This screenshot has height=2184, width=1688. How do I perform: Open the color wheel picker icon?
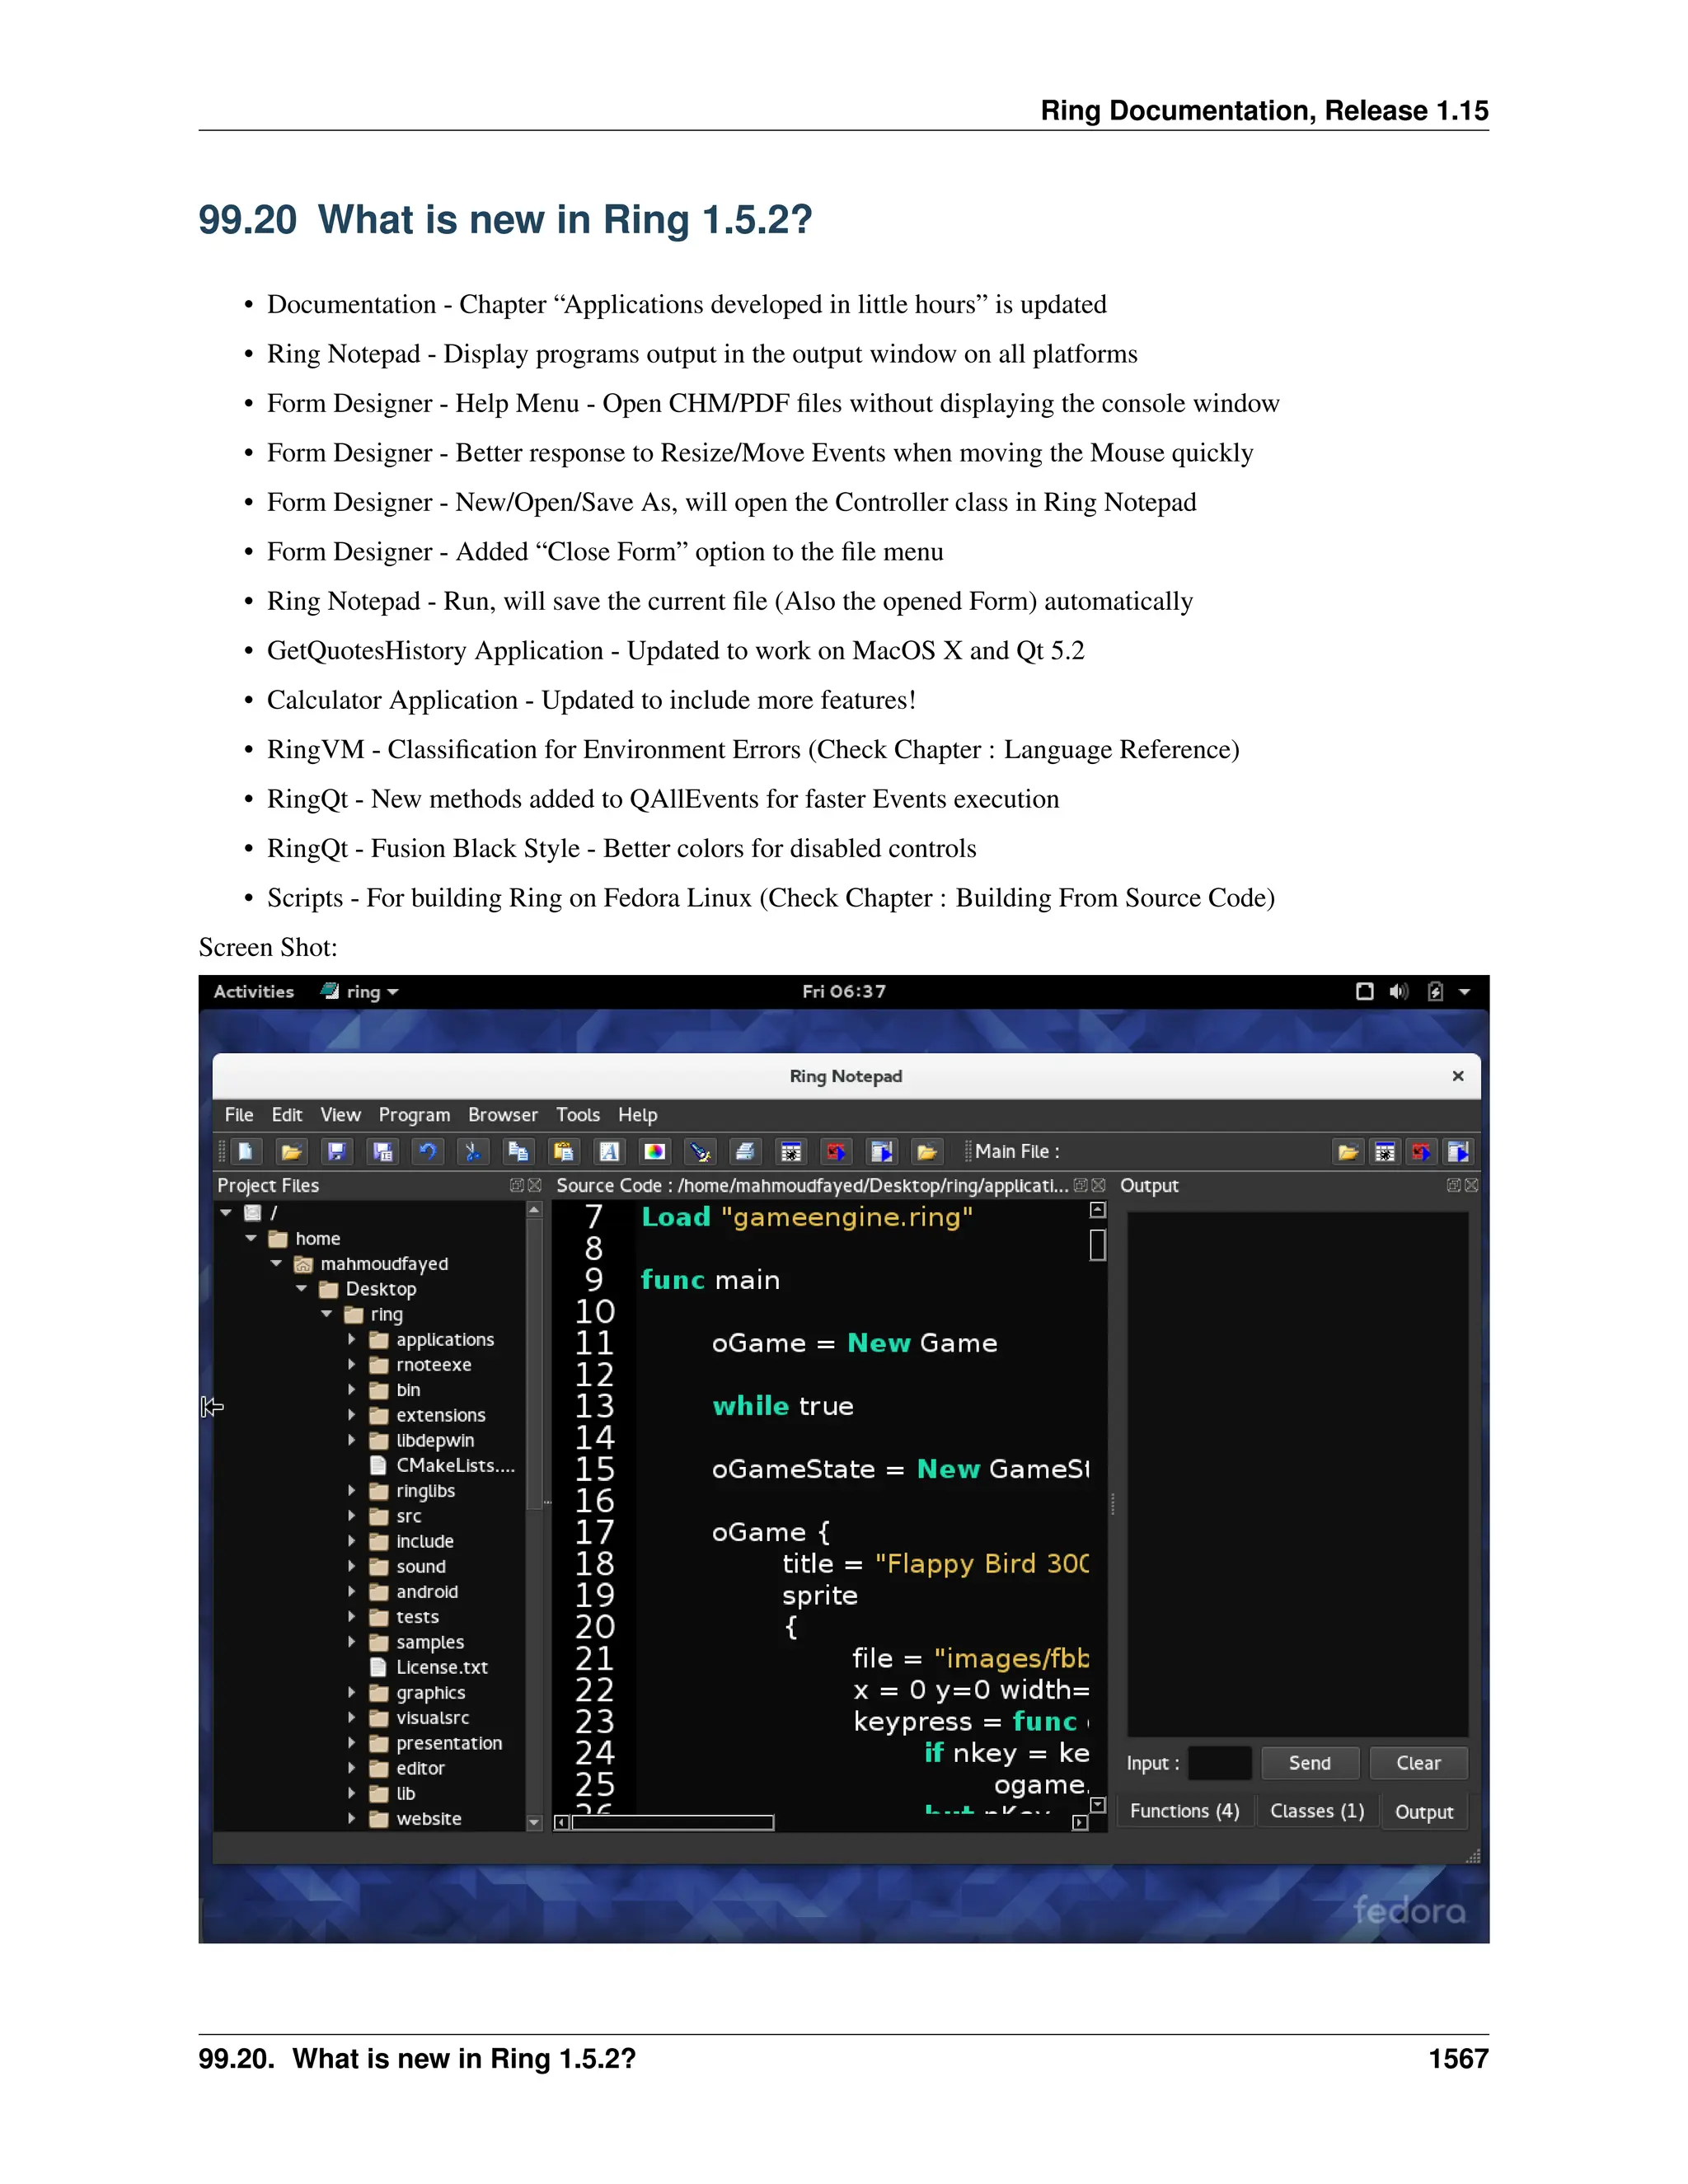655,1151
